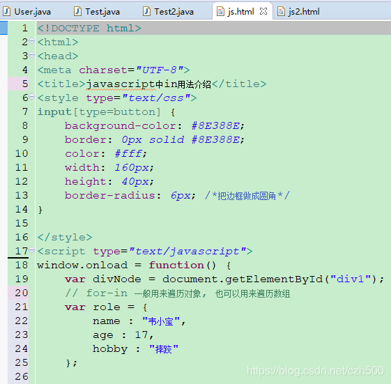Collapse the script block fold on line 17
The width and height of the screenshot is (391, 384).
[31, 249]
